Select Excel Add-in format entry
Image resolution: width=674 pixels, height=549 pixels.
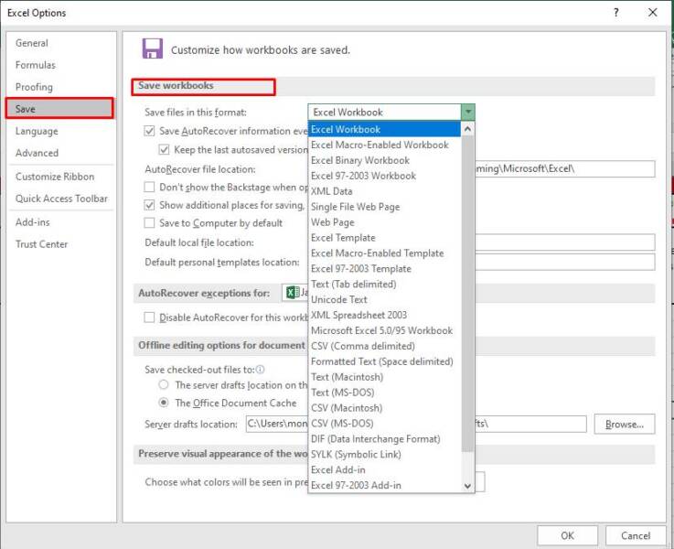[x=385, y=470]
